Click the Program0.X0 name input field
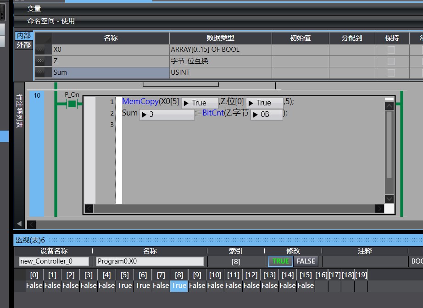423x308 pixels. [x=150, y=261]
